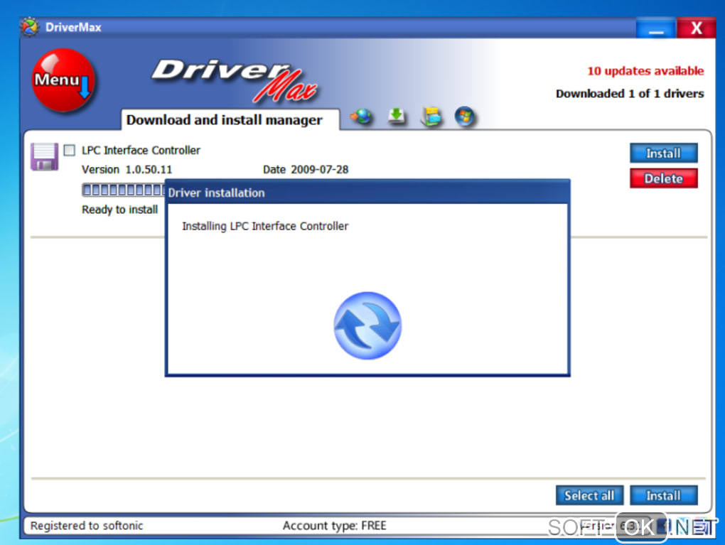Click the globe driver search icon
The image size is (725, 545).
click(362, 116)
